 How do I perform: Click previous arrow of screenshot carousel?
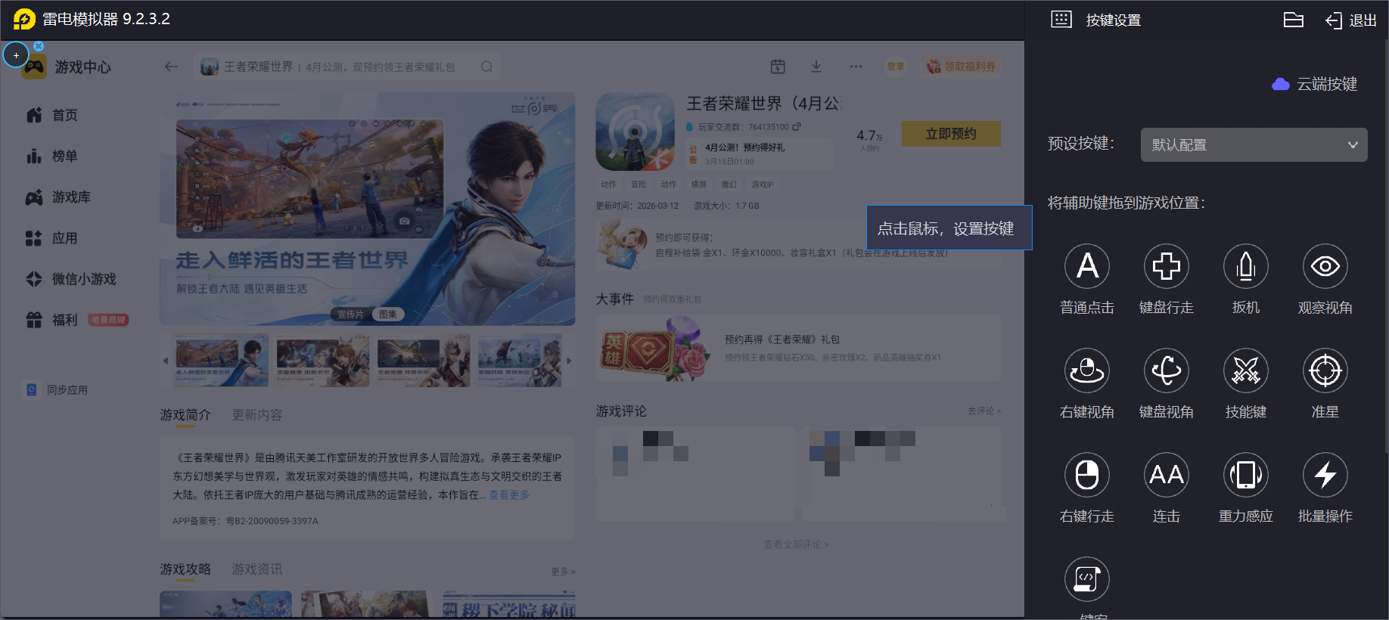click(166, 361)
